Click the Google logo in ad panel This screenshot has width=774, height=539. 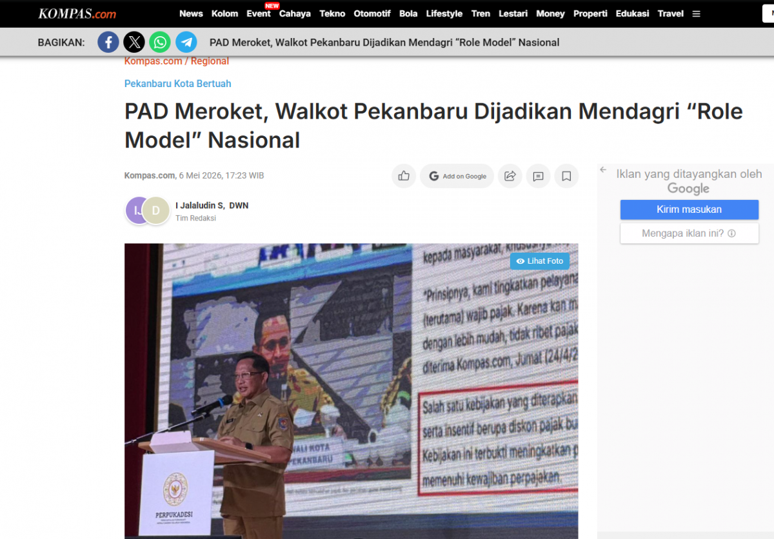click(x=688, y=189)
